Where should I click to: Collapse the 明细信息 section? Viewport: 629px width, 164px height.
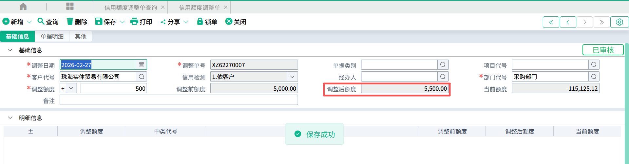coord(10,118)
